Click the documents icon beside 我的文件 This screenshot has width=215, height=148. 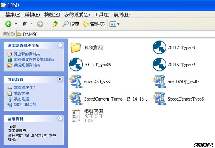[10, 93]
